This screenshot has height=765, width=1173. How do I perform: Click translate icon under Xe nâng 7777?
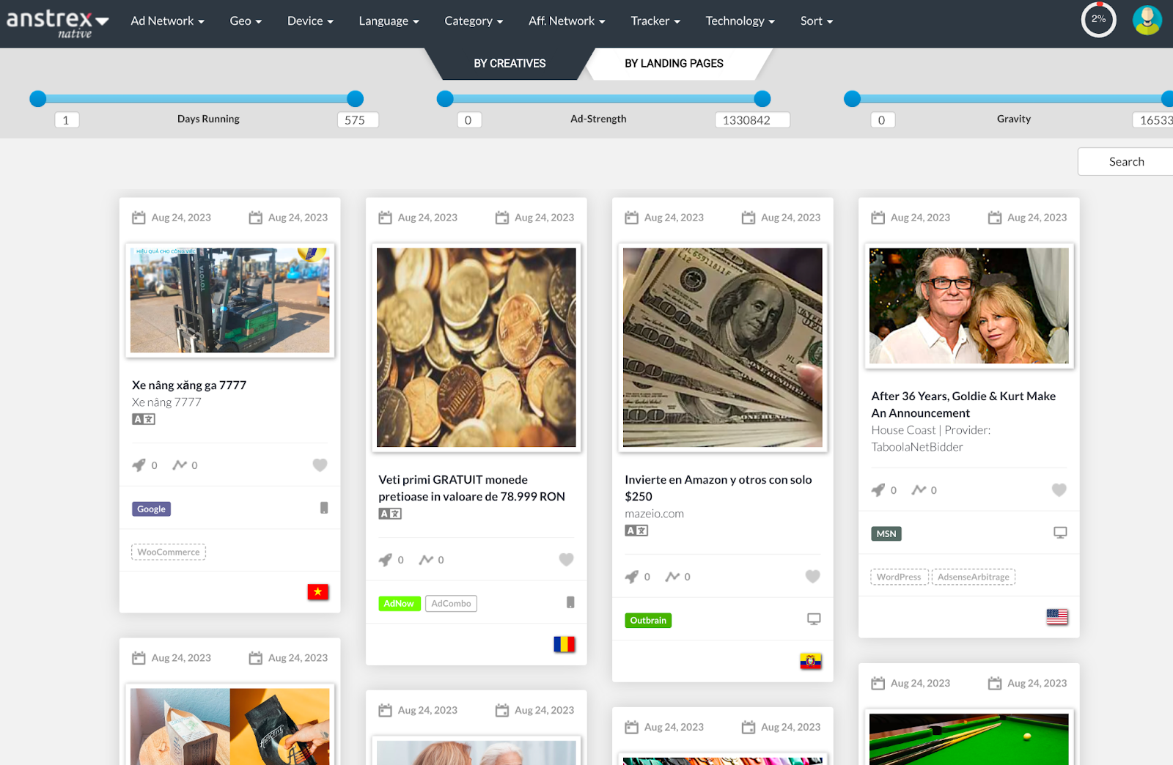pyautogui.click(x=144, y=419)
